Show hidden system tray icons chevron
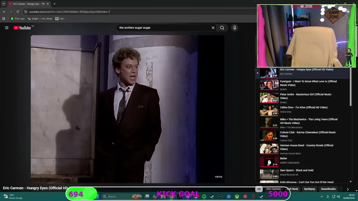 coord(322,197)
